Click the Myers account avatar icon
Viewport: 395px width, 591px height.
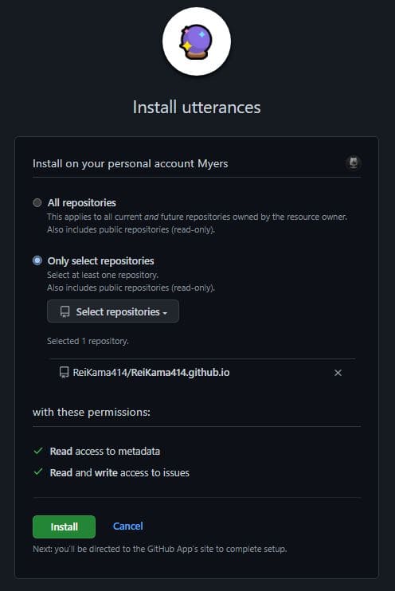point(353,162)
